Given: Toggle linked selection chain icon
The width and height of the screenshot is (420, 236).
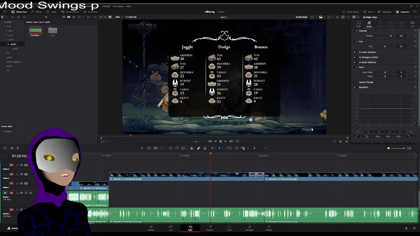Looking at the screenshot, I should tap(199, 148).
